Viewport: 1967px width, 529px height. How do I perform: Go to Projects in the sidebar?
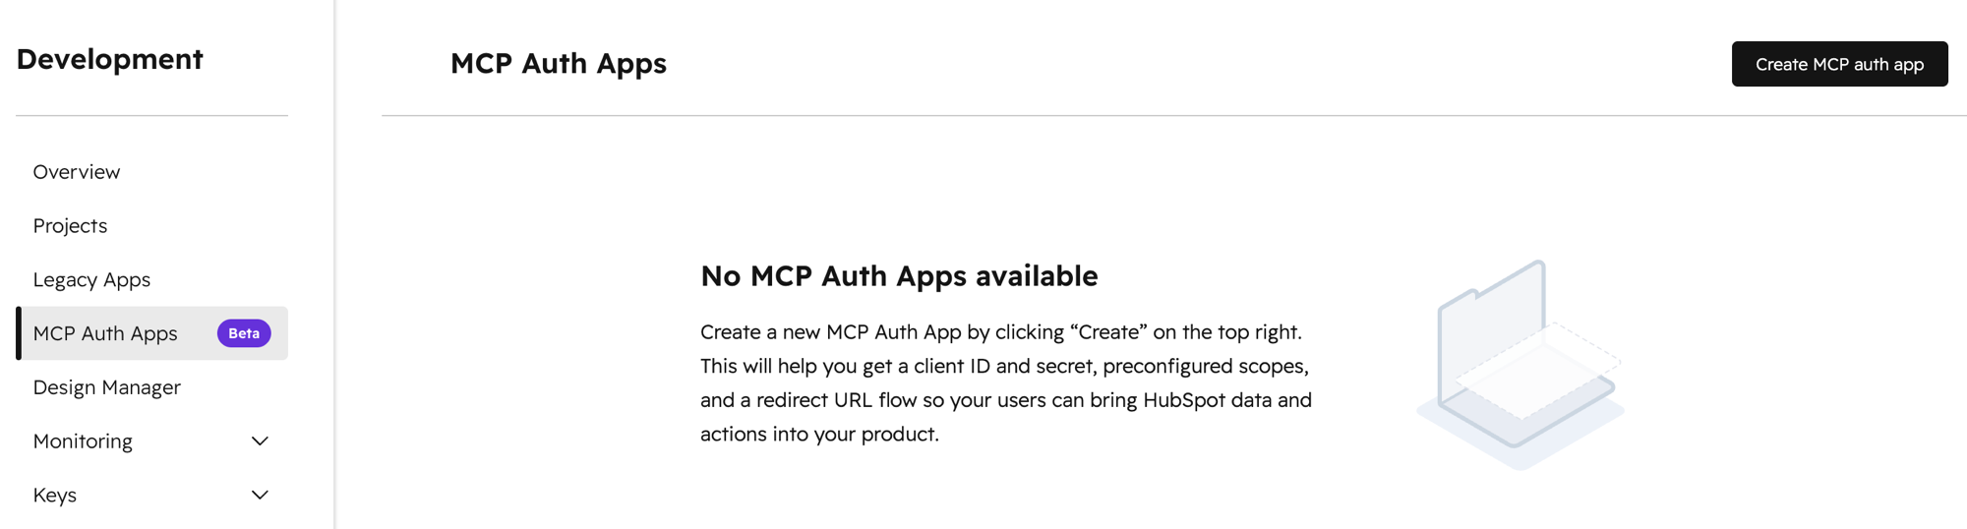(x=70, y=226)
